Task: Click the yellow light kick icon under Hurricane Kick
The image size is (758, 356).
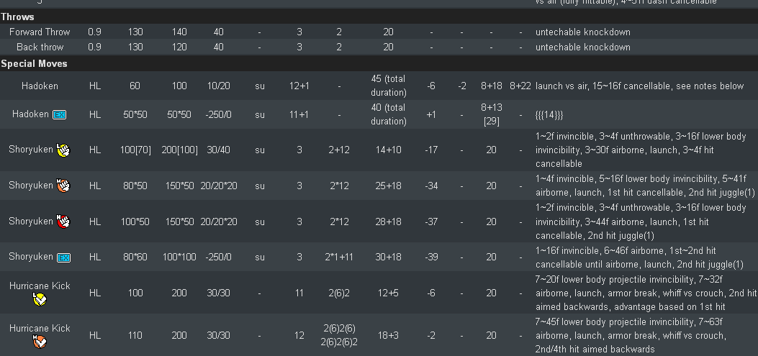Action: click(40, 300)
